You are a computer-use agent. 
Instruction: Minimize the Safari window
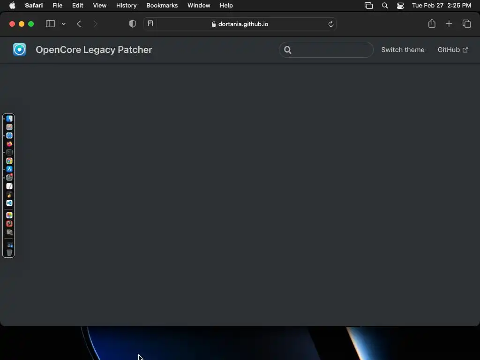coord(22,24)
